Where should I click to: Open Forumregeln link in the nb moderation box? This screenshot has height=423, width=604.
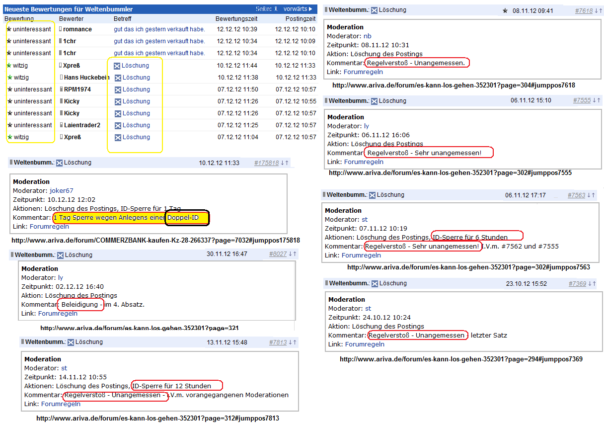(364, 72)
